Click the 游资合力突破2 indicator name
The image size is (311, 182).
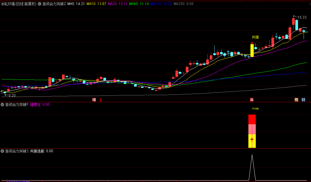(x=17, y=151)
